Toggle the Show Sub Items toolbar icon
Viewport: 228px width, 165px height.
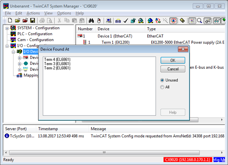(208, 21)
